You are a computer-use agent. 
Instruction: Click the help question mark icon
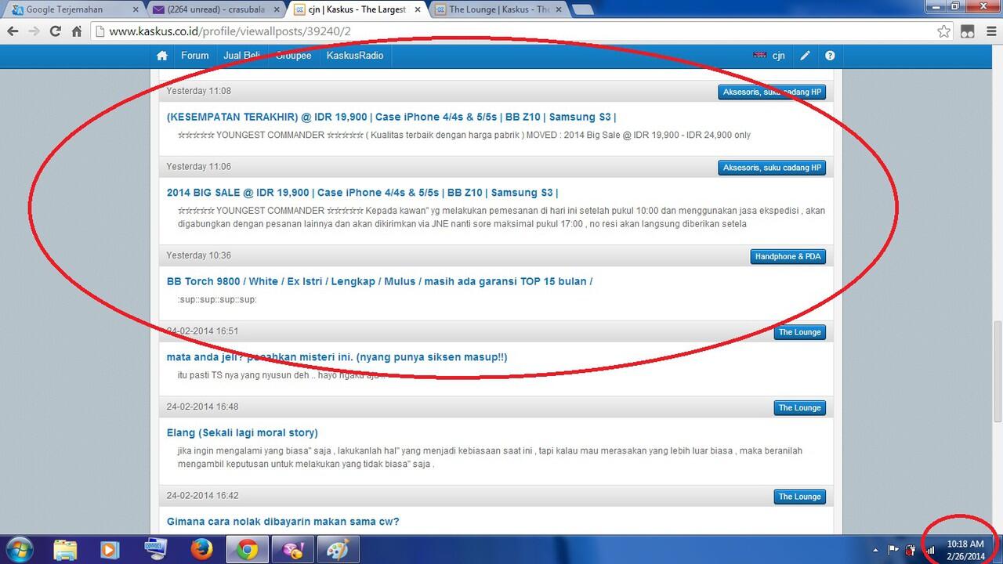[830, 56]
